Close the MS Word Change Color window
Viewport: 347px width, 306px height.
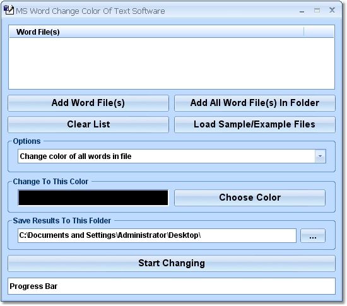(x=332, y=10)
